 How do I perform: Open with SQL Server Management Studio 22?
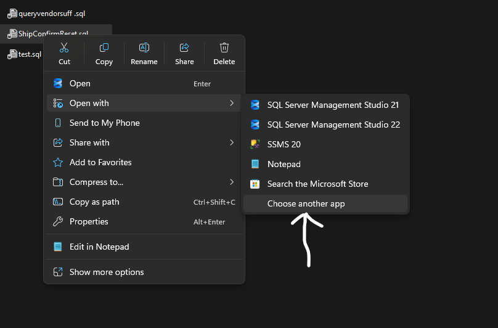[x=333, y=125]
